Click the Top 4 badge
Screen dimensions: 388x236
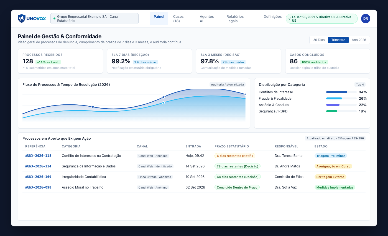click(360, 84)
